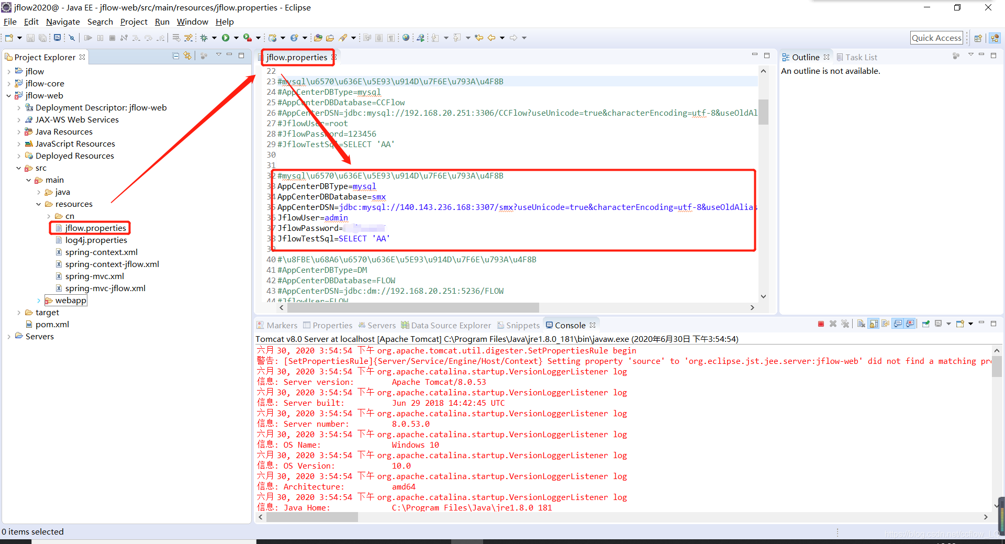Click Remove All Terminated Launches icon

click(x=845, y=324)
